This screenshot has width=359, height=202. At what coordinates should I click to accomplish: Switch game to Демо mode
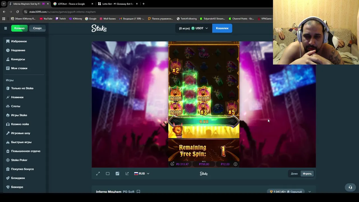(294, 174)
